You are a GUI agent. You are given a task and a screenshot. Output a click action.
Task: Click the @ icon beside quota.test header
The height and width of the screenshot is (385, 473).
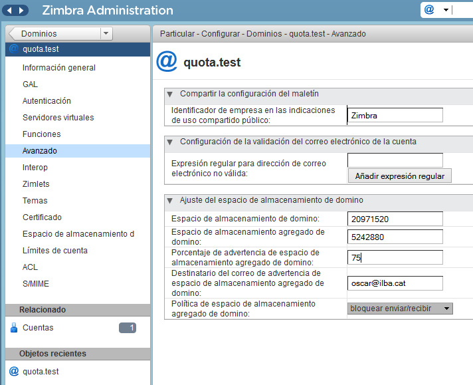[x=14, y=49]
